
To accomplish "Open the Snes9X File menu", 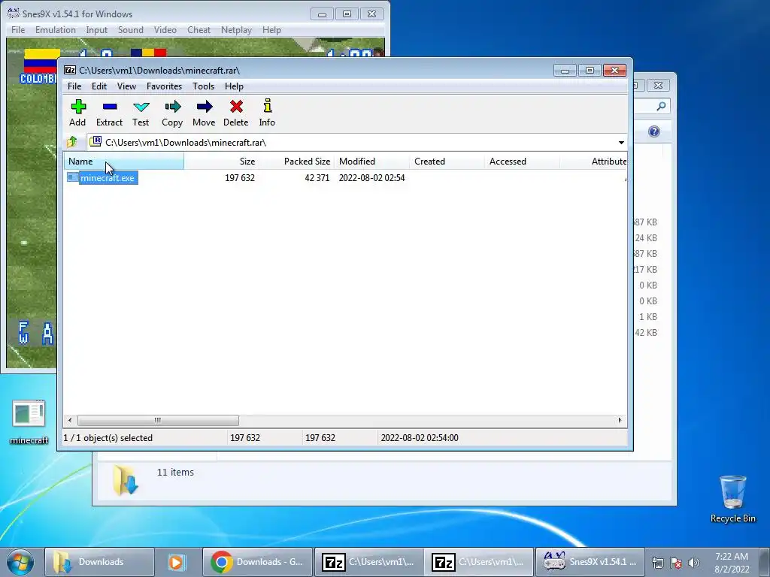I will (18, 30).
